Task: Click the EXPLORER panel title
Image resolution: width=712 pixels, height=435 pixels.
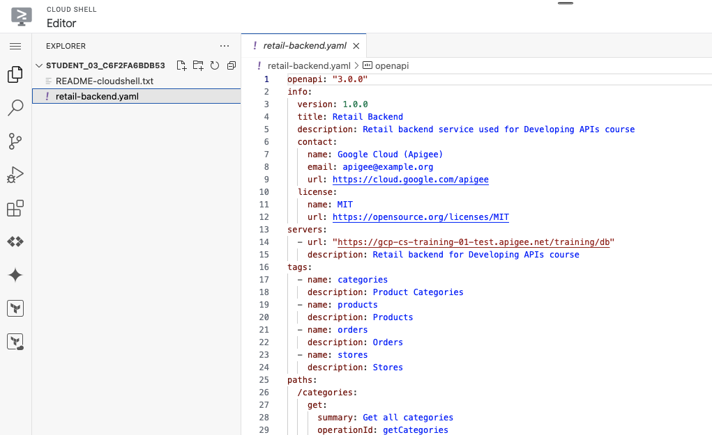Action: (x=66, y=46)
